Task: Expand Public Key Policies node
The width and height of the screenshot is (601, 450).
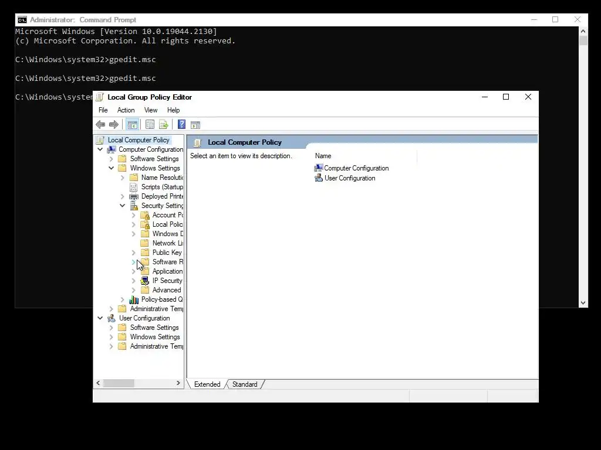Action: click(x=133, y=253)
